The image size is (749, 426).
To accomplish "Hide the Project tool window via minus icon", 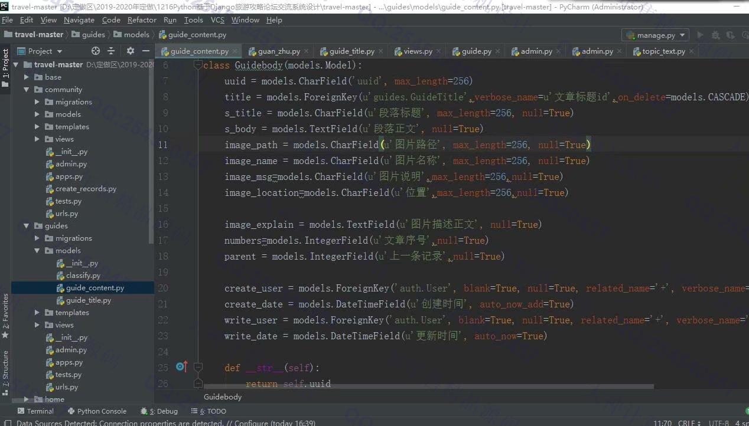I will [x=146, y=51].
